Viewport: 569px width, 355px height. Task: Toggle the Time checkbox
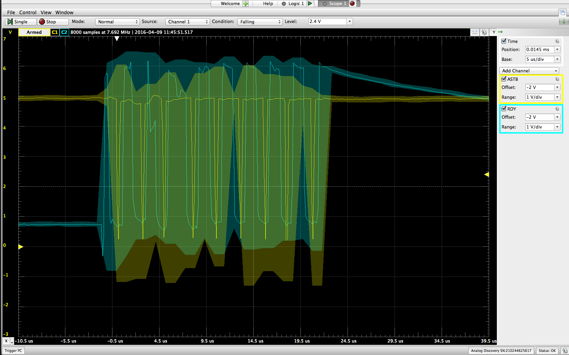[504, 41]
